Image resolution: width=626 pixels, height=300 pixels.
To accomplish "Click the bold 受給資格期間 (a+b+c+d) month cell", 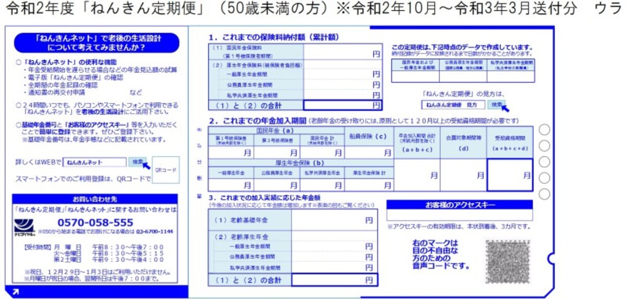I will [510, 175].
